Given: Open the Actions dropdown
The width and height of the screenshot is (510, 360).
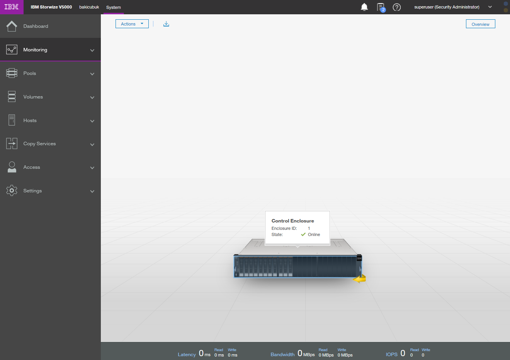Looking at the screenshot, I should pyautogui.click(x=132, y=24).
